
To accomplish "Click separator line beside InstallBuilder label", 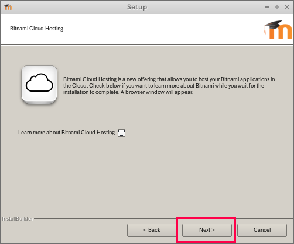I will coord(163,219).
